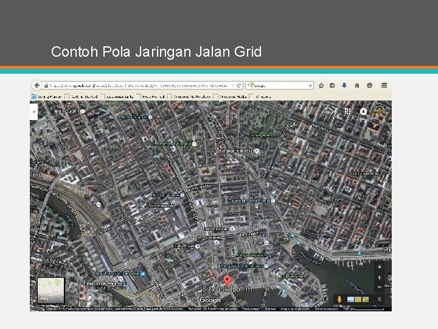Open the bookmarks list icon

(332, 85)
